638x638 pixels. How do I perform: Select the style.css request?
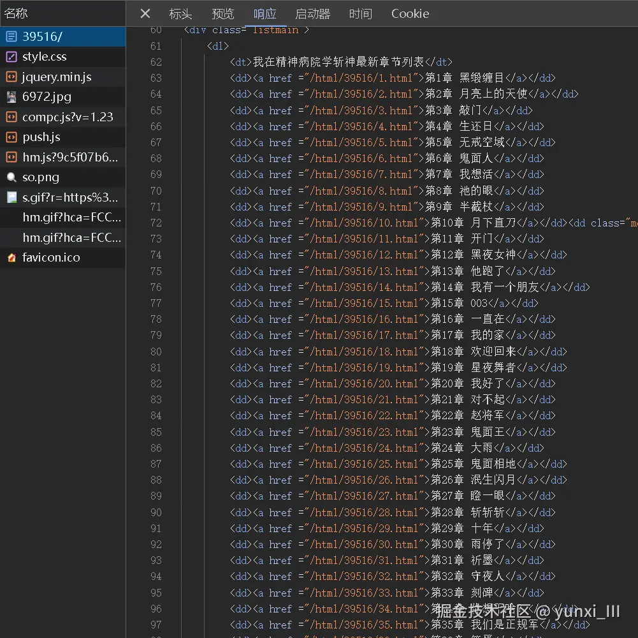point(62,57)
